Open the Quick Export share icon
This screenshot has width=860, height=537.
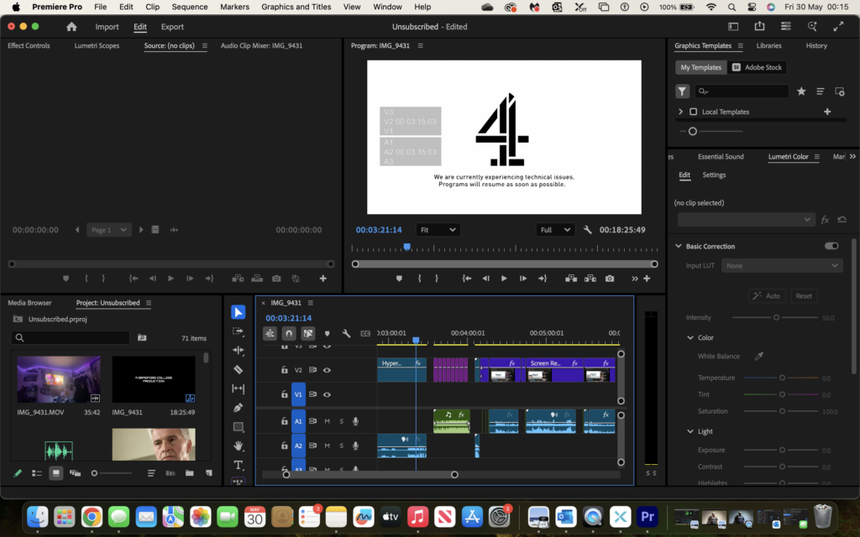point(759,26)
